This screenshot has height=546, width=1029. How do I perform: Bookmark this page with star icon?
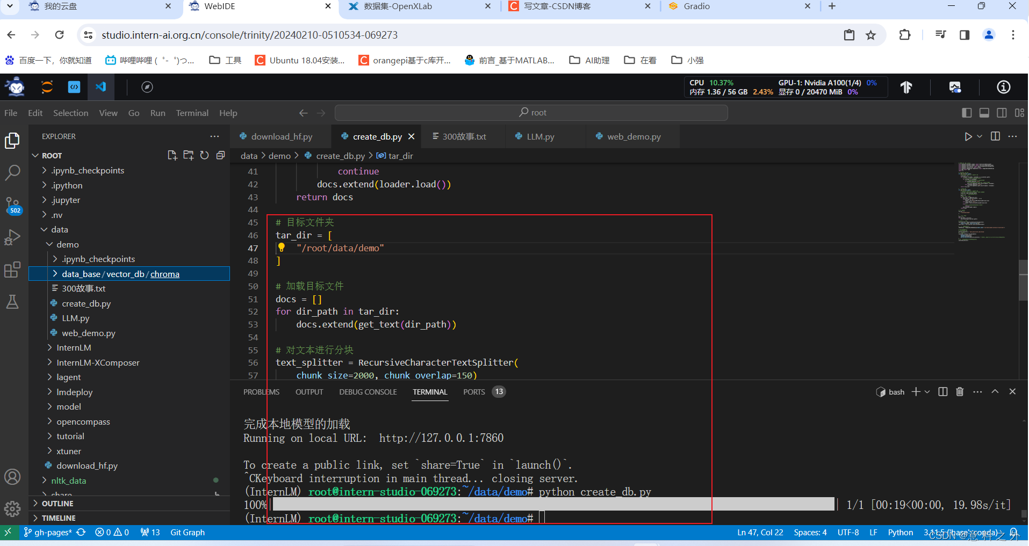[870, 35]
